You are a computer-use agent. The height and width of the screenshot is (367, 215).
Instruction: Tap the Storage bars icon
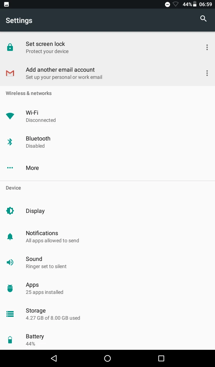pos(10,314)
